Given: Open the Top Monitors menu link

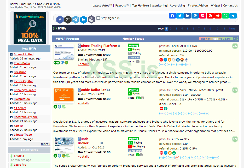Looking at the screenshot, I should 141,5.
